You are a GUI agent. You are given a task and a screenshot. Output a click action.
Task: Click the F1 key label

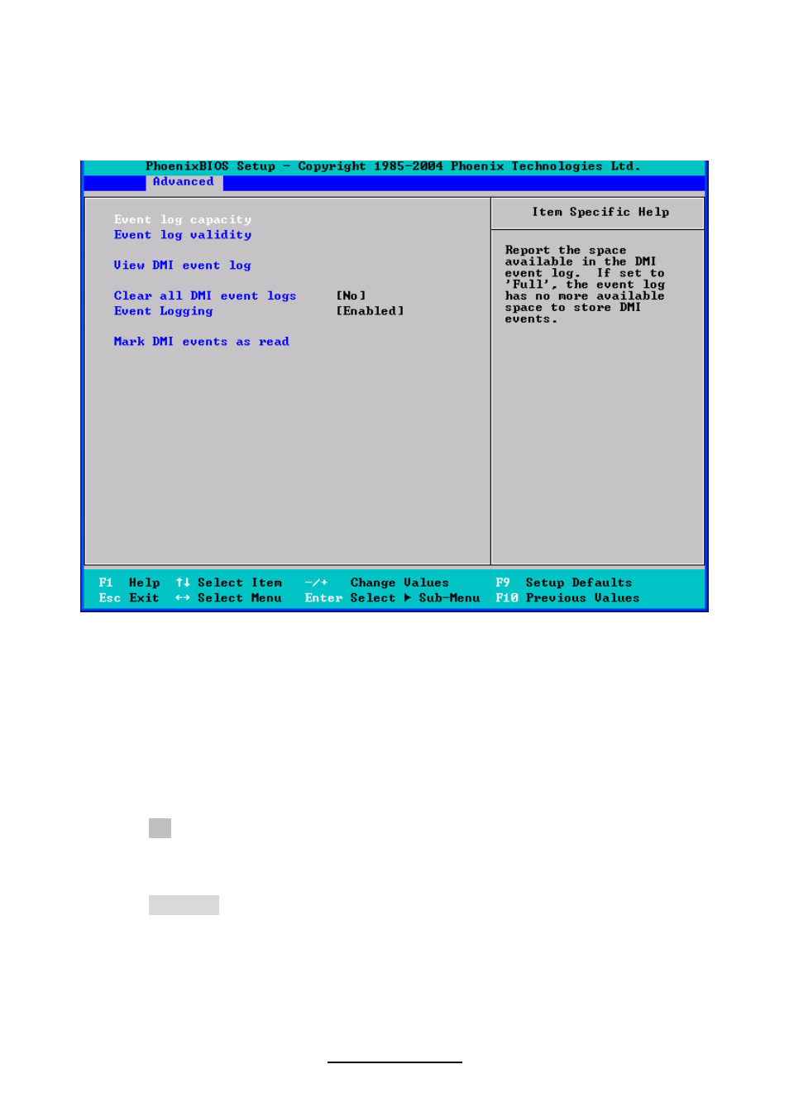(x=106, y=582)
